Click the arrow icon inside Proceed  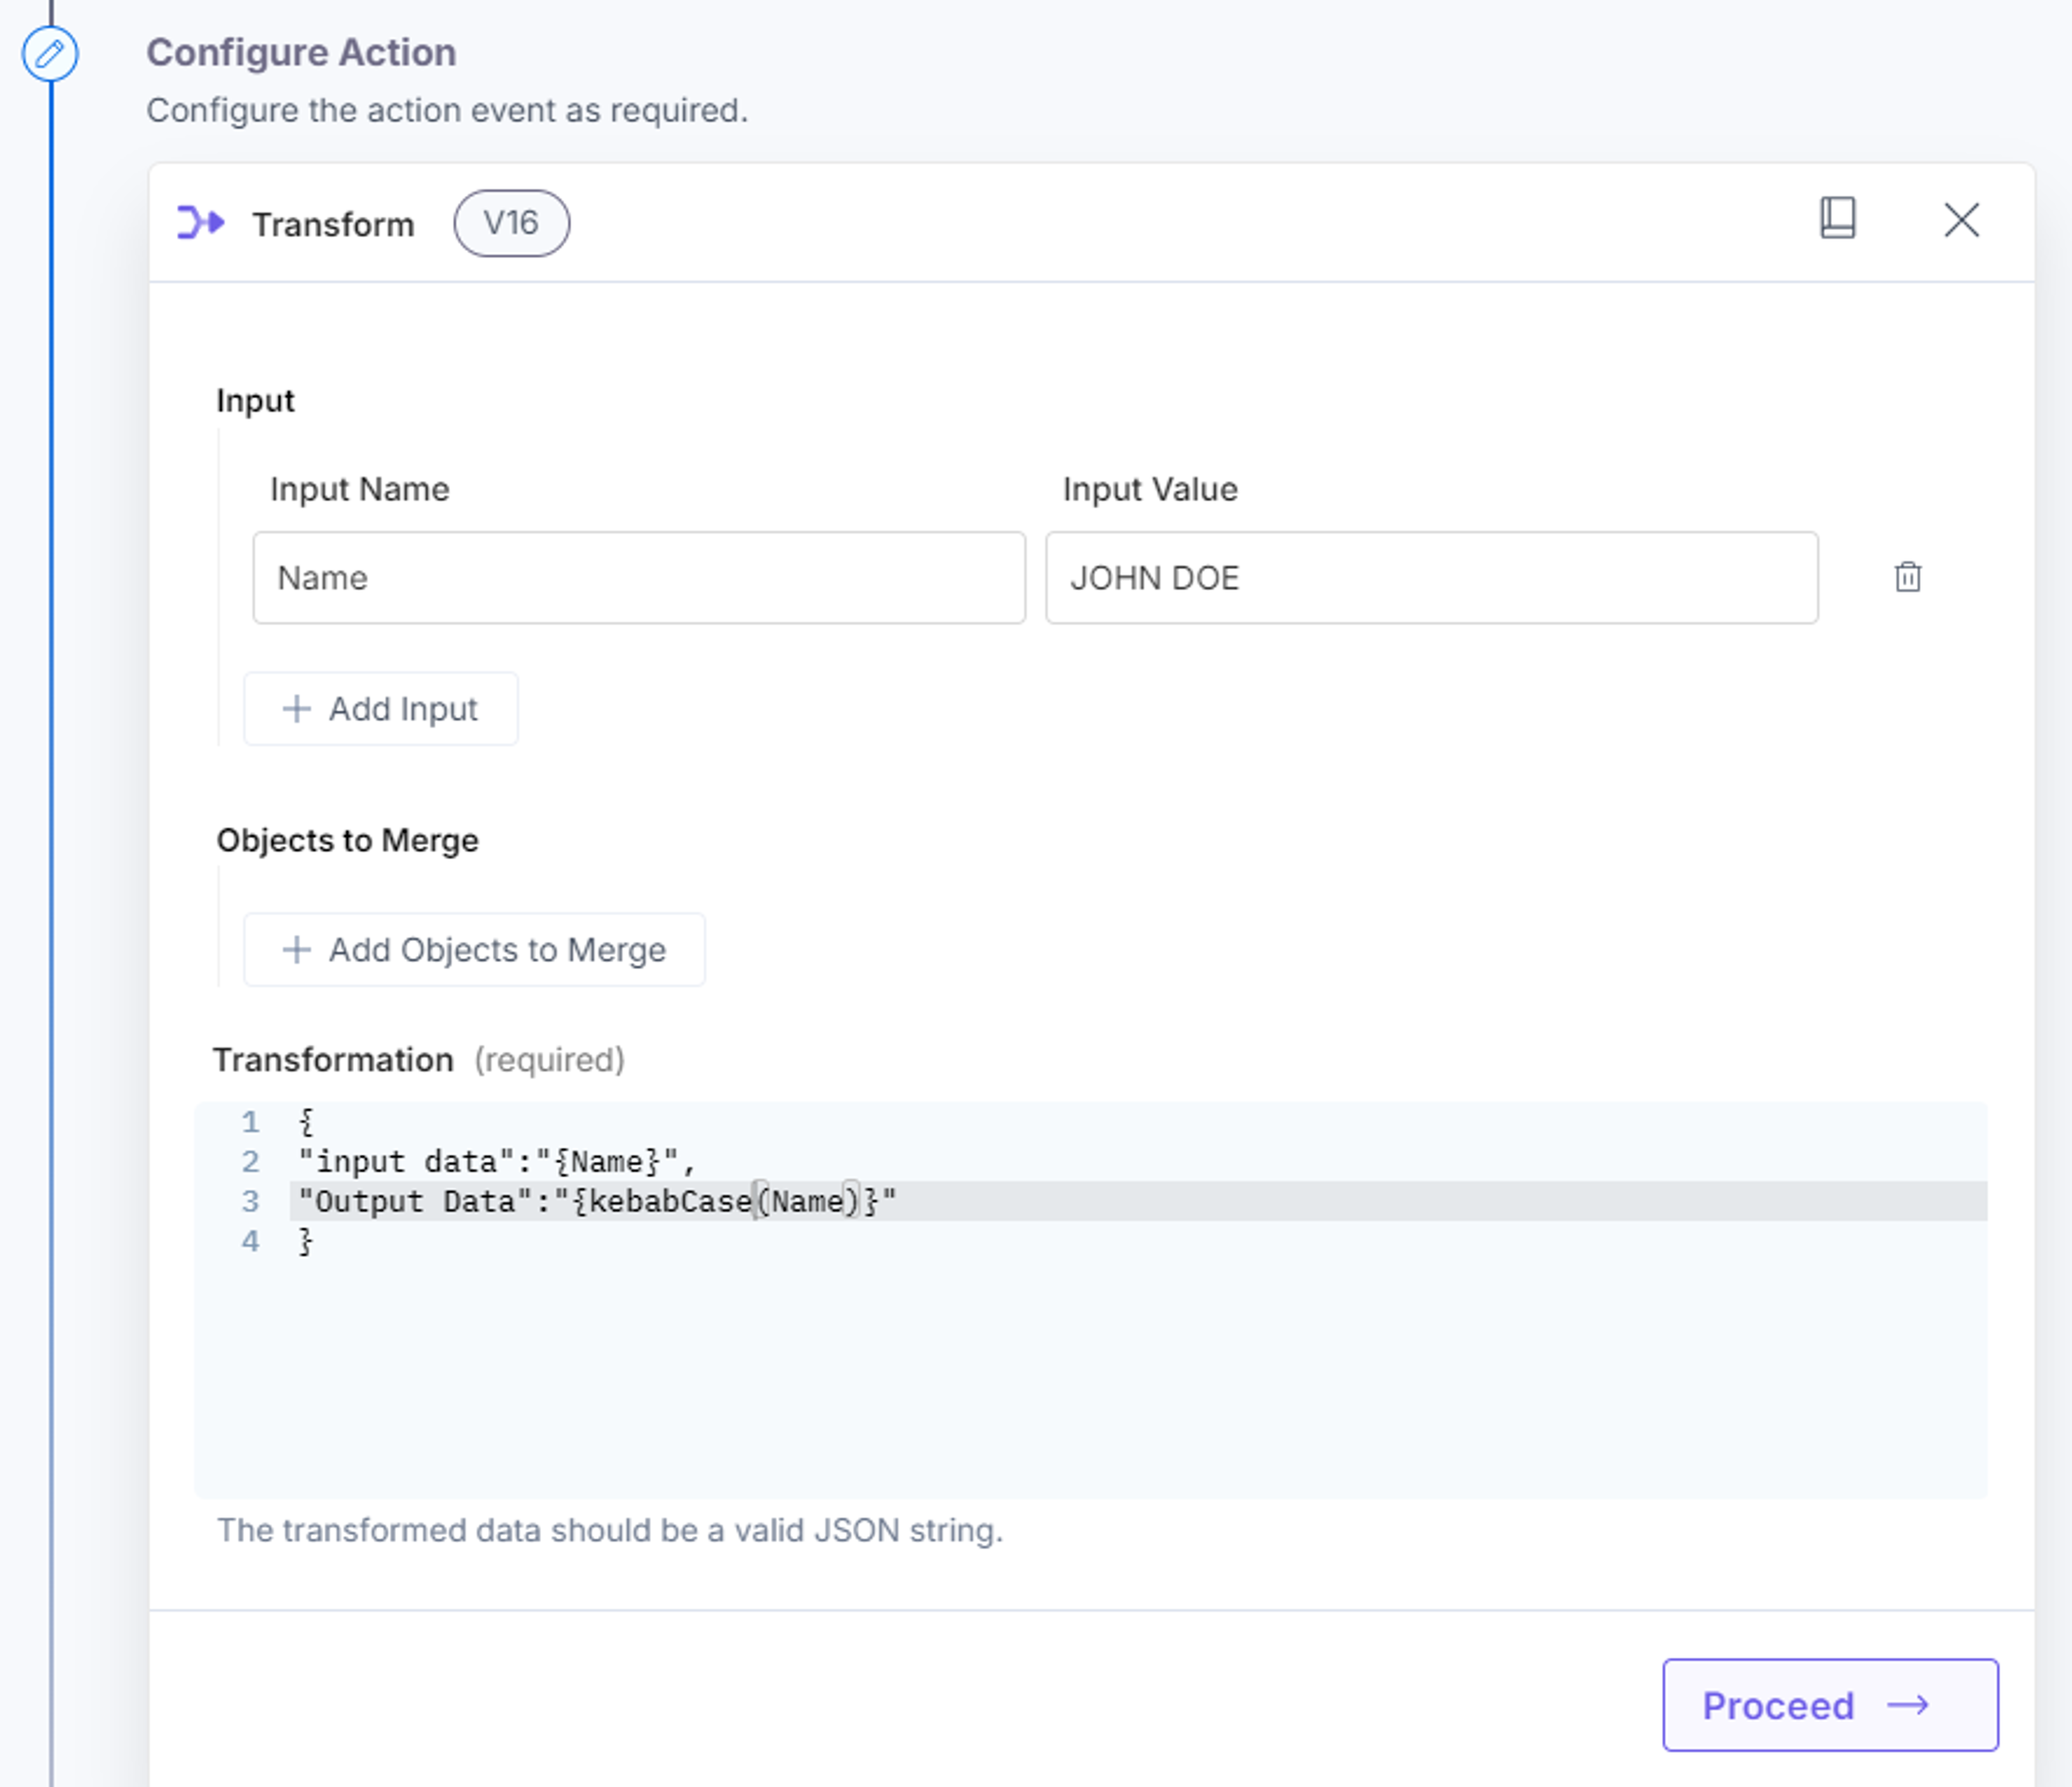[1907, 1705]
